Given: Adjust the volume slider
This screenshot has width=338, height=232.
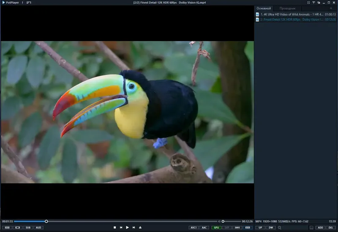Looking at the screenshot, I should (x=231, y=221).
